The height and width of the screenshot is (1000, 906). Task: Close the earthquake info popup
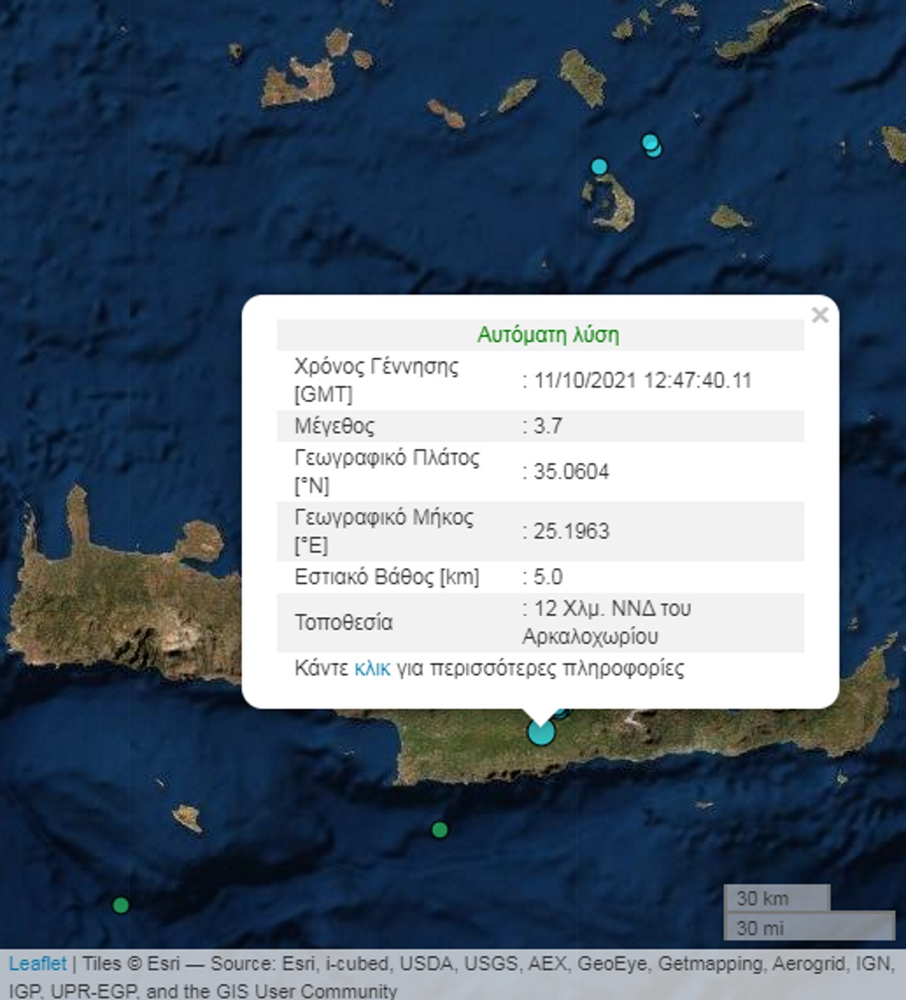[819, 315]
